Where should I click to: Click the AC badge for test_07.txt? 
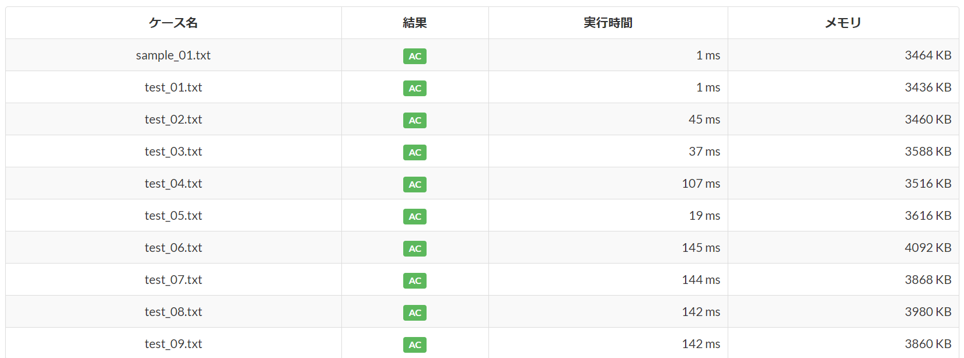(415, 280)
